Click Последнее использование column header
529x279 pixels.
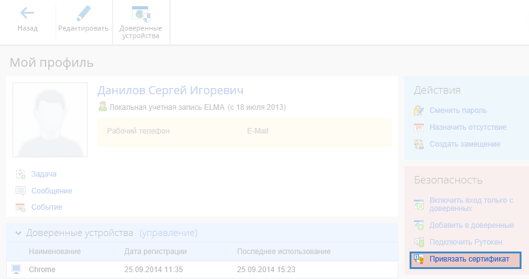point(284,252)
